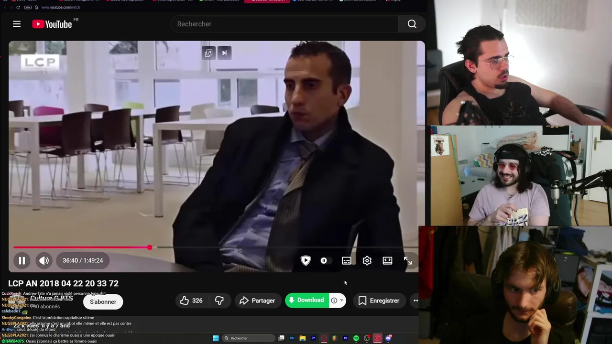
Task: Go back in browser history
Action: [x=5, y=7]
